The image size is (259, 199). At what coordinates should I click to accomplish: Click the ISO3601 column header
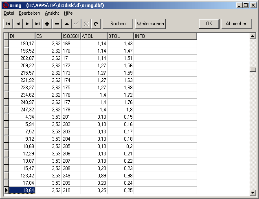71,36
